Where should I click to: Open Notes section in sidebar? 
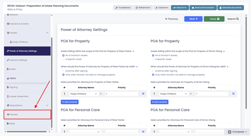click(27, 124)
